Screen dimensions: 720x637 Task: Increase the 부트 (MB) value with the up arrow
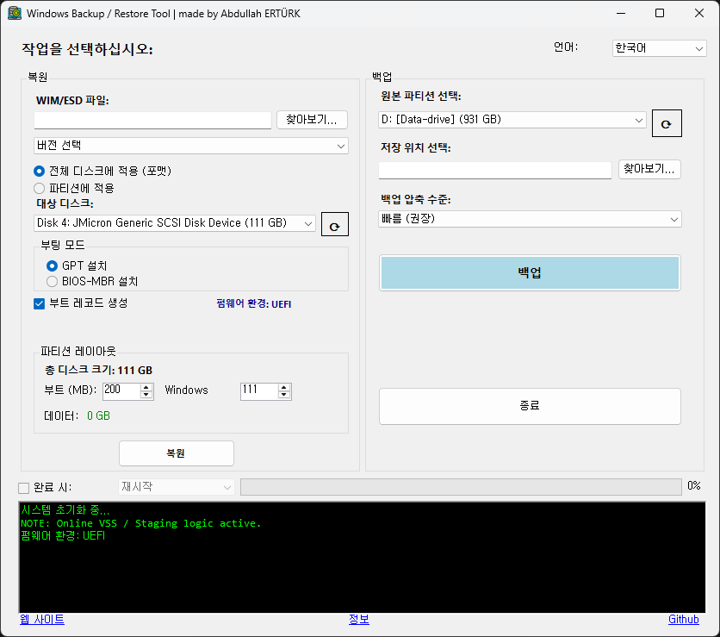146,387
